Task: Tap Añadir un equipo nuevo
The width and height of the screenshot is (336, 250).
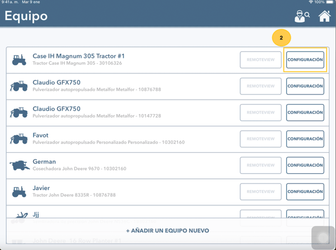Action: coord(167,231)
